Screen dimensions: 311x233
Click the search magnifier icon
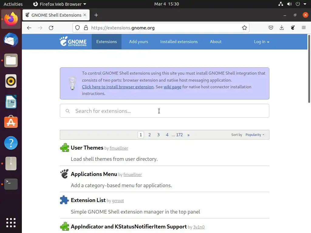pos(68,111)
